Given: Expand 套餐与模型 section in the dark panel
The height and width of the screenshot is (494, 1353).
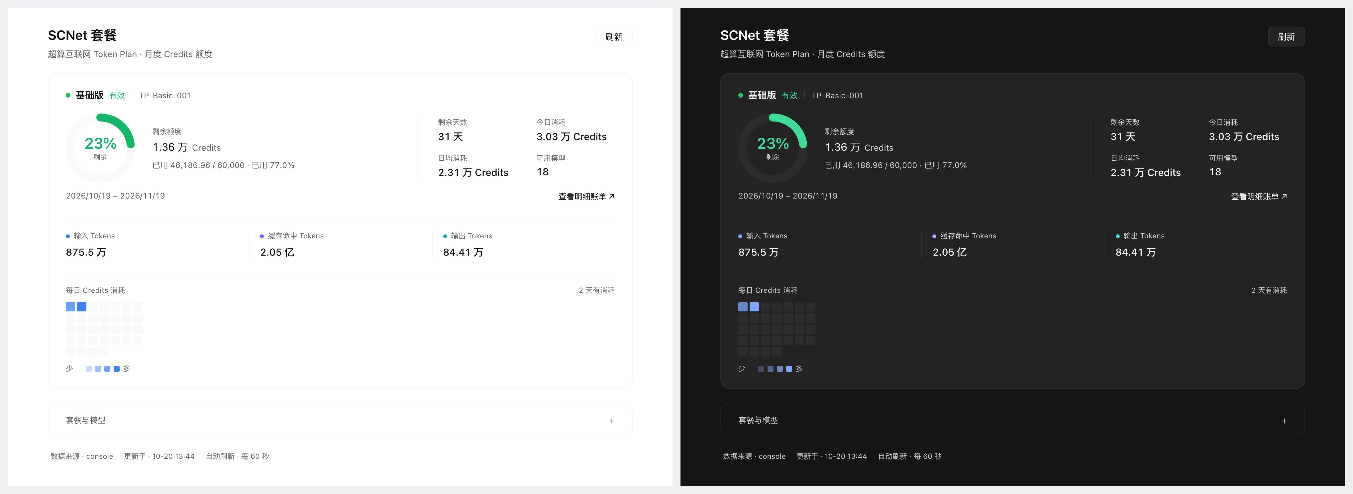Looking at the screenshot, I should pos(1012,420).
